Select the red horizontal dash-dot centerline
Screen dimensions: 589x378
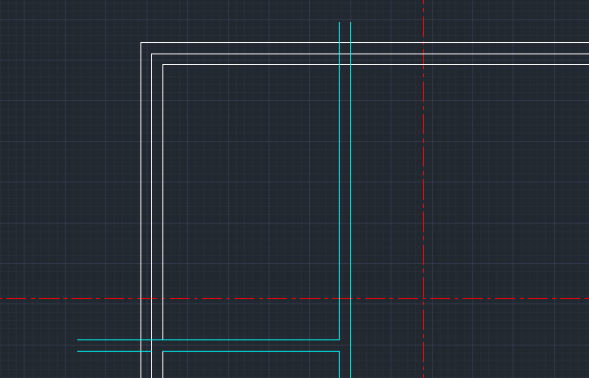[295, 299]
